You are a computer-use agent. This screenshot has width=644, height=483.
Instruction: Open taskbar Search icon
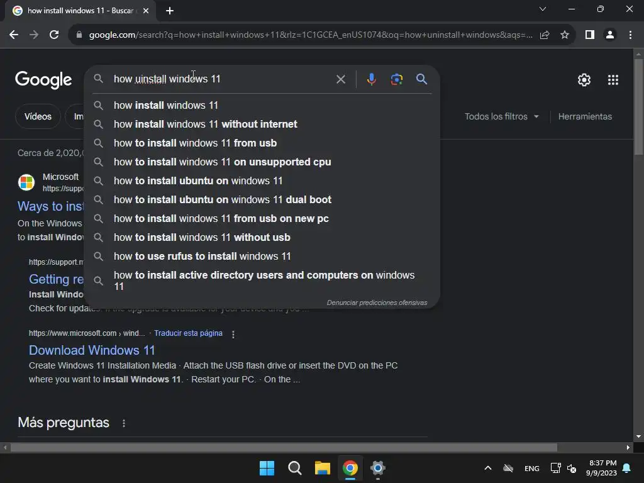[x=294, y=468]
